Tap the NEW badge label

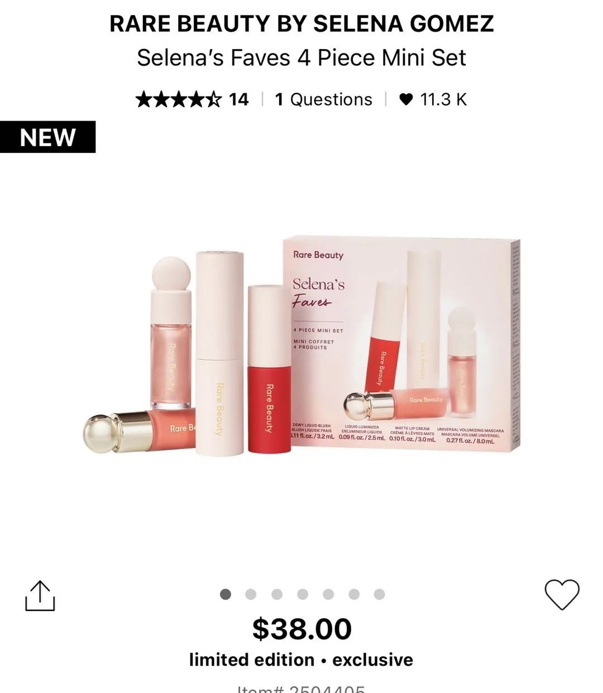click(47, 137)
